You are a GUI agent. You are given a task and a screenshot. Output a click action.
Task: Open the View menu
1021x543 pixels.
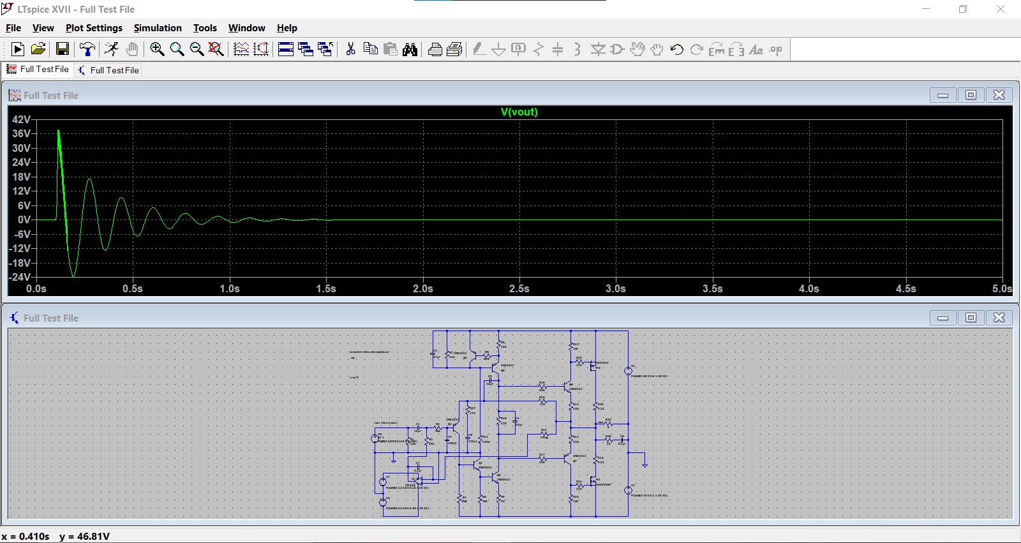[43, 28]
